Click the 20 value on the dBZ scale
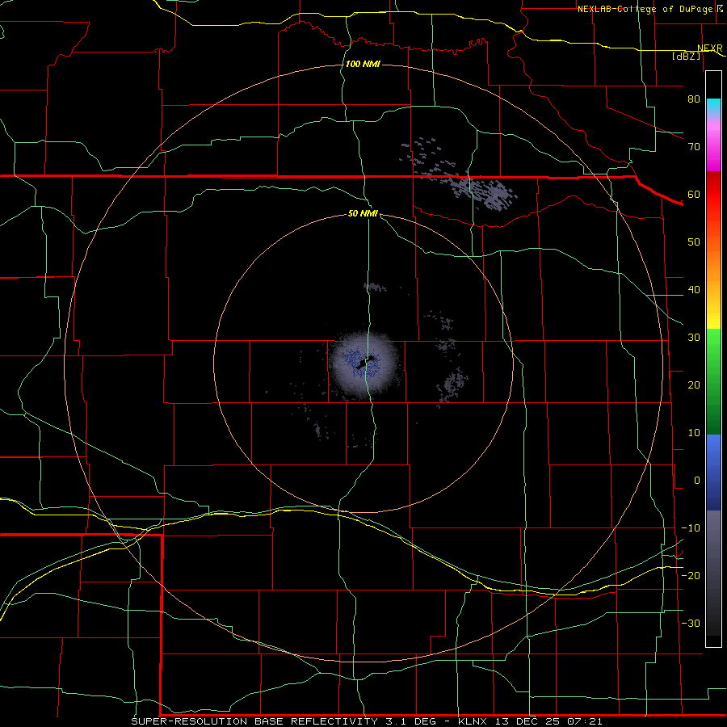 point(694,386)
